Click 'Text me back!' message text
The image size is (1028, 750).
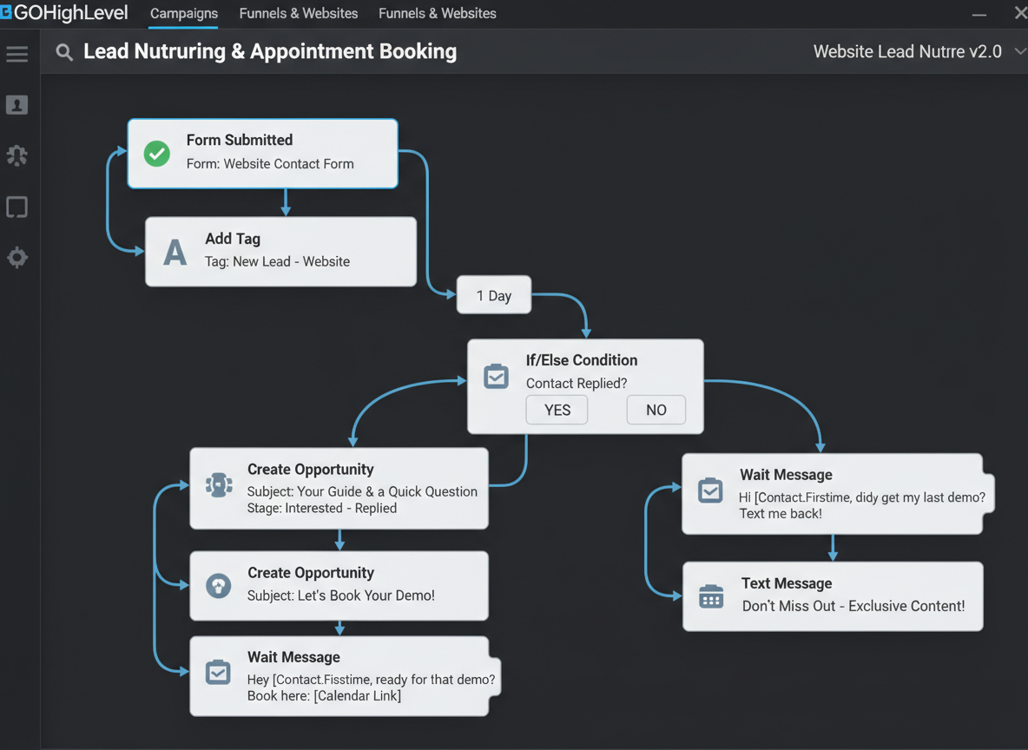[781, 514]
